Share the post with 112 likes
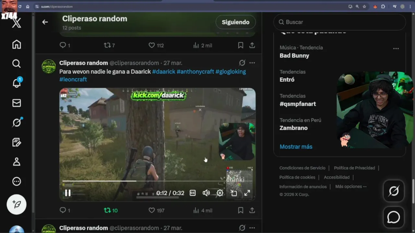This screenshot has width=415, height=233. (252, 45)
